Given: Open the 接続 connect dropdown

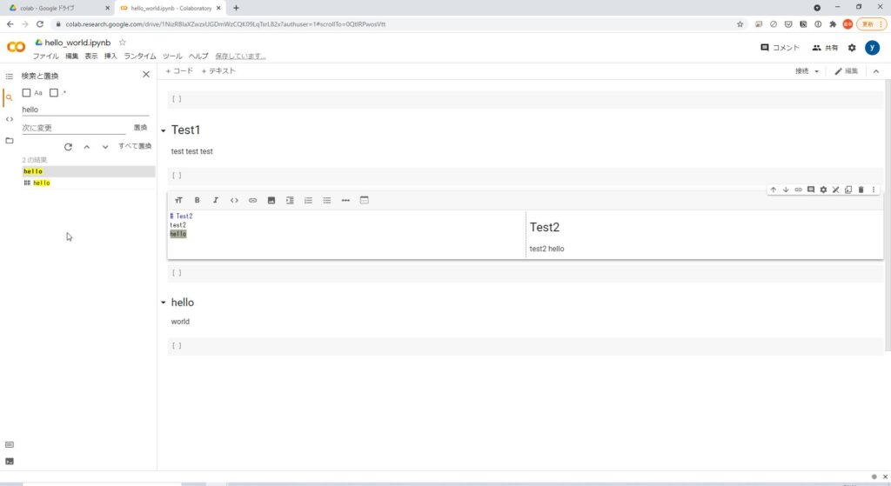Looking at the screenshot, I should (807, 71).
